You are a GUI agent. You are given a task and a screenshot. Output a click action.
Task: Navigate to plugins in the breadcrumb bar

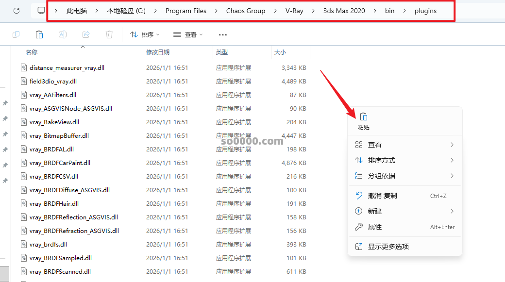[x=425, y=10]
